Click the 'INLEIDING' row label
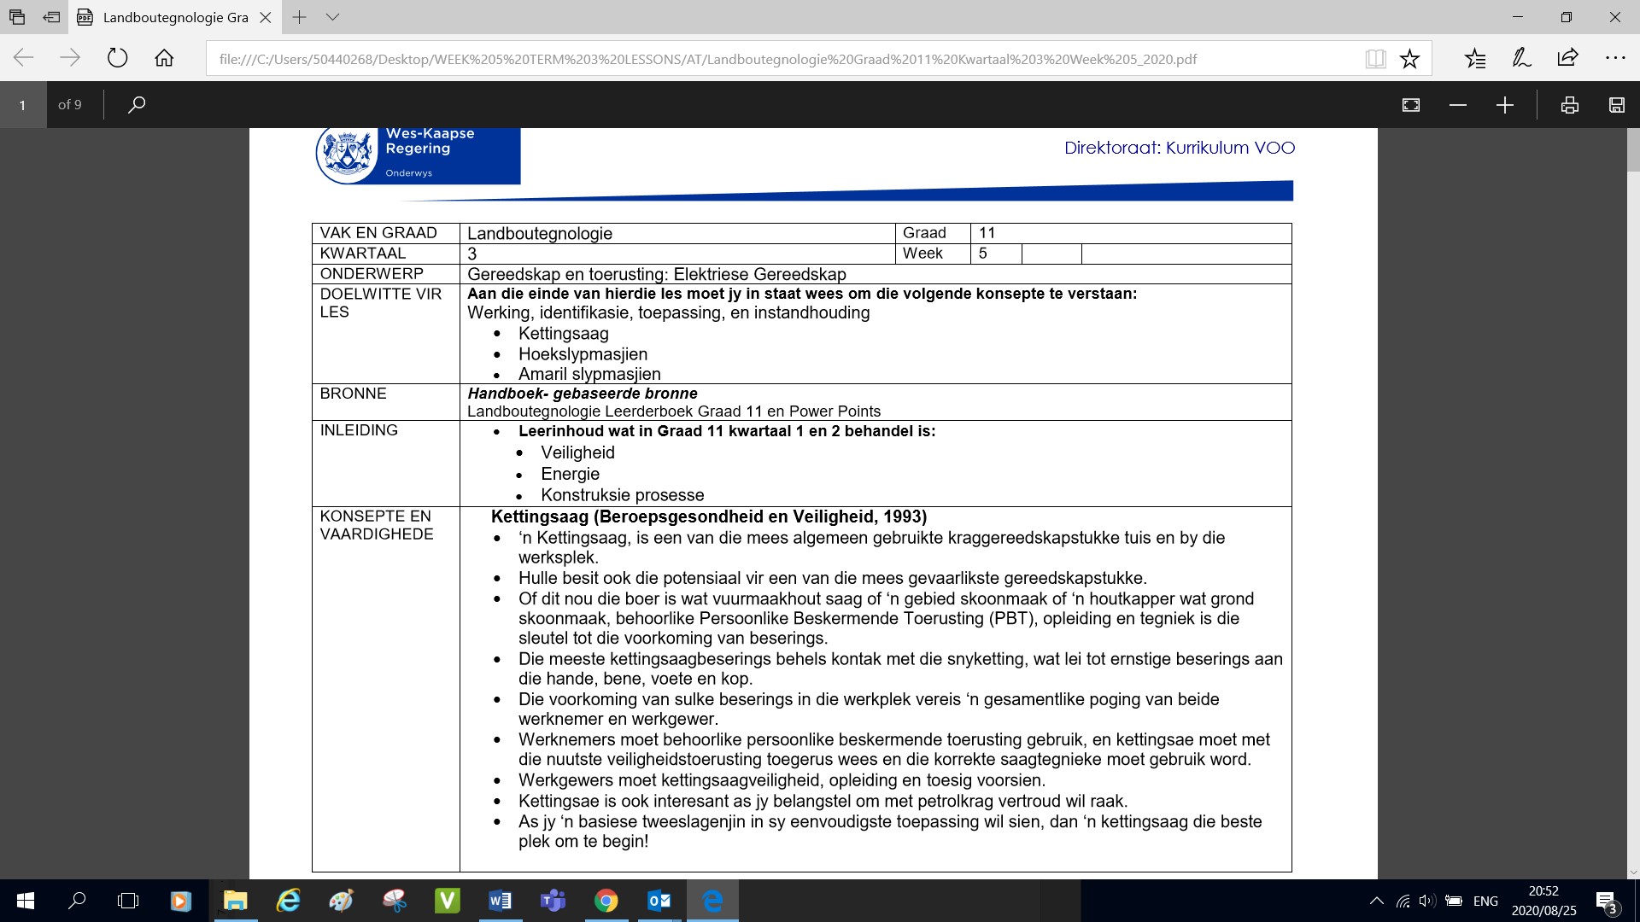 point(359,430)
